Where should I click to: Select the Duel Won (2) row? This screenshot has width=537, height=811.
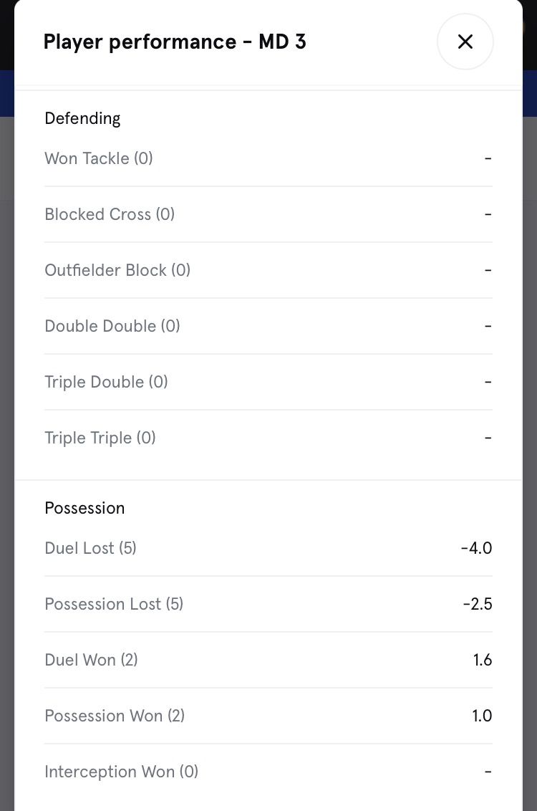(x=91, y=660)
